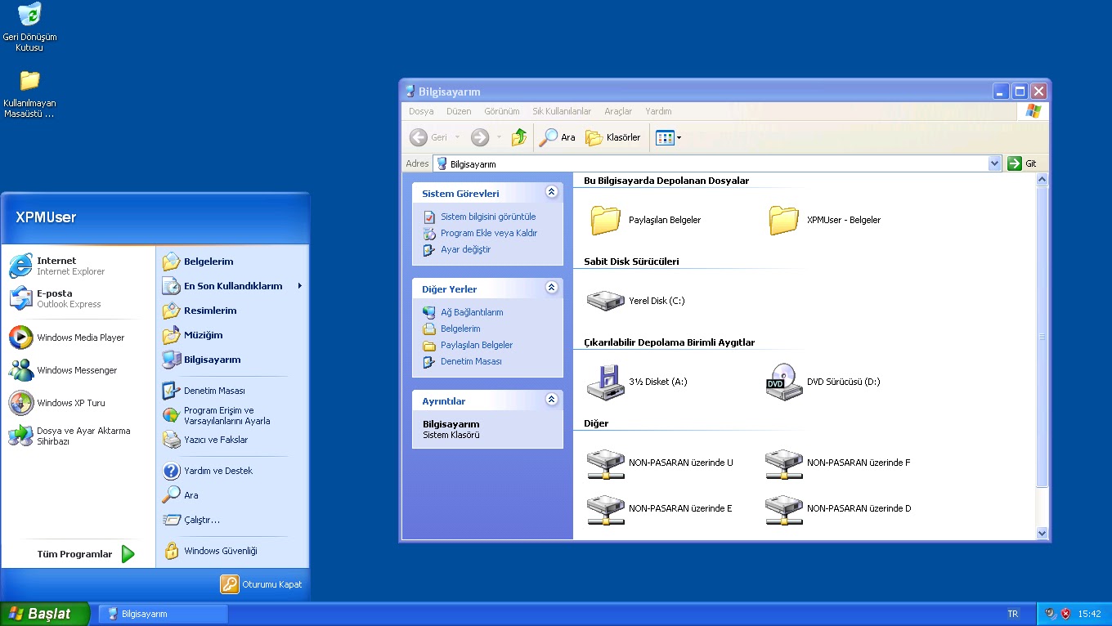Open Yardım ve Destek help icon
Viewport: 1112px width, 626px height.
[171, 471]
